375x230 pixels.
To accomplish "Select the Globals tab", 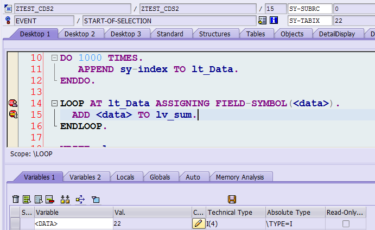I will (x=160, y=177).
